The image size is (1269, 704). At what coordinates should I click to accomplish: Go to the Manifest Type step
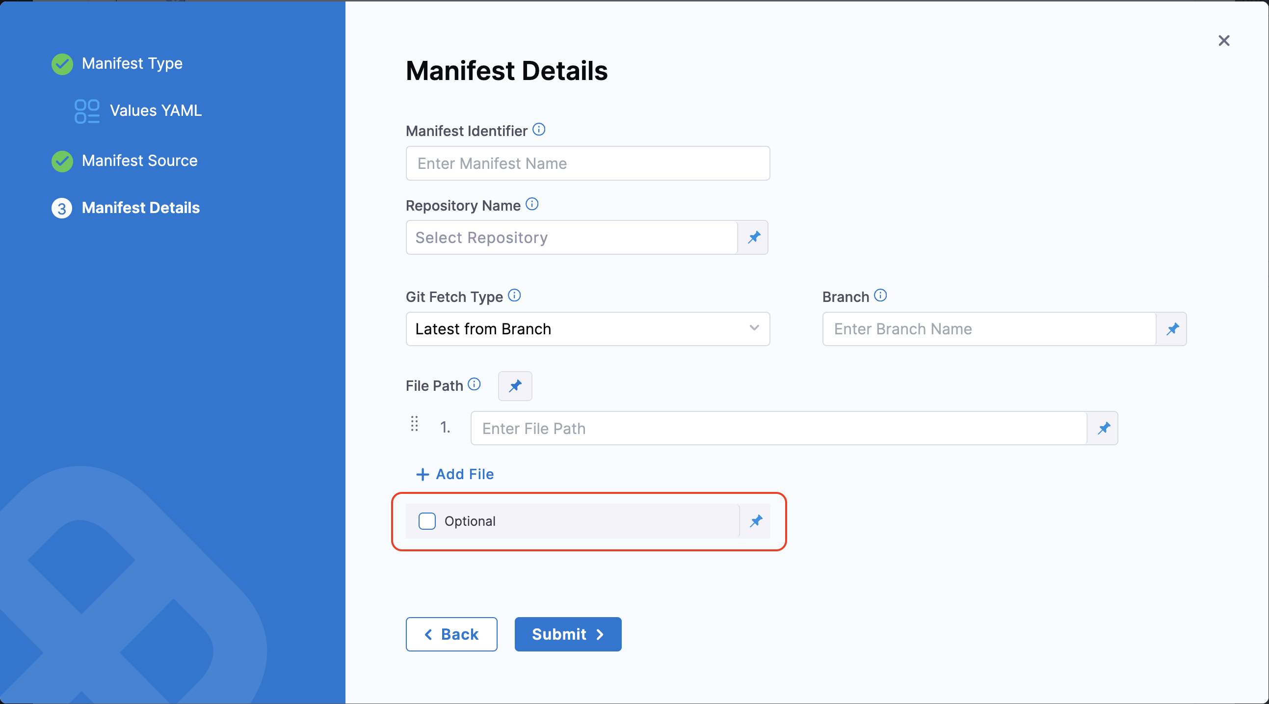pos(132,64)
